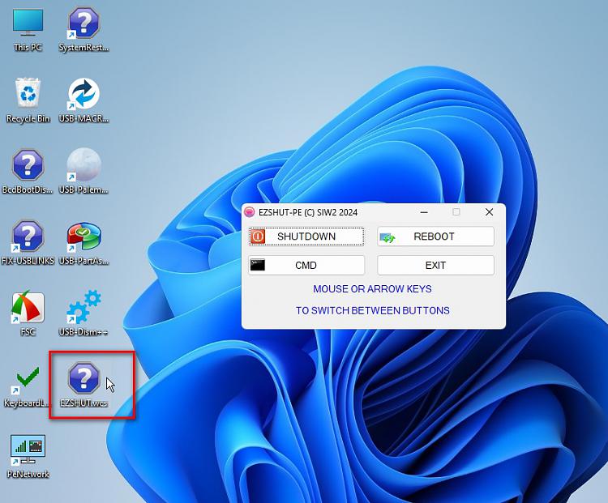Viewport: 608px width, 503px height.
Task: Click the EZSHUT-PE (C) SIW2 2024 title text
Action: (x=308, y=212)
